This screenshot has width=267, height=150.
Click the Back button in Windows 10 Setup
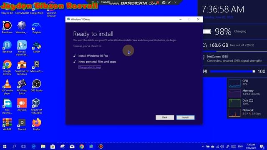pos(165,117)
